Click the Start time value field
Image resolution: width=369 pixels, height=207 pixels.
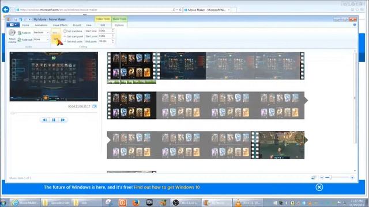pos(105,31)
